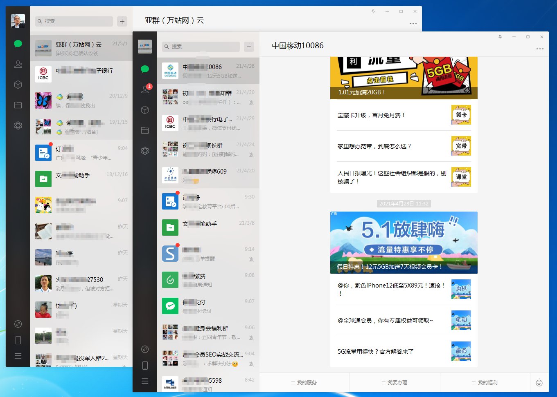Open 微信支付 chat with green icon

click(x=208, y=306)
